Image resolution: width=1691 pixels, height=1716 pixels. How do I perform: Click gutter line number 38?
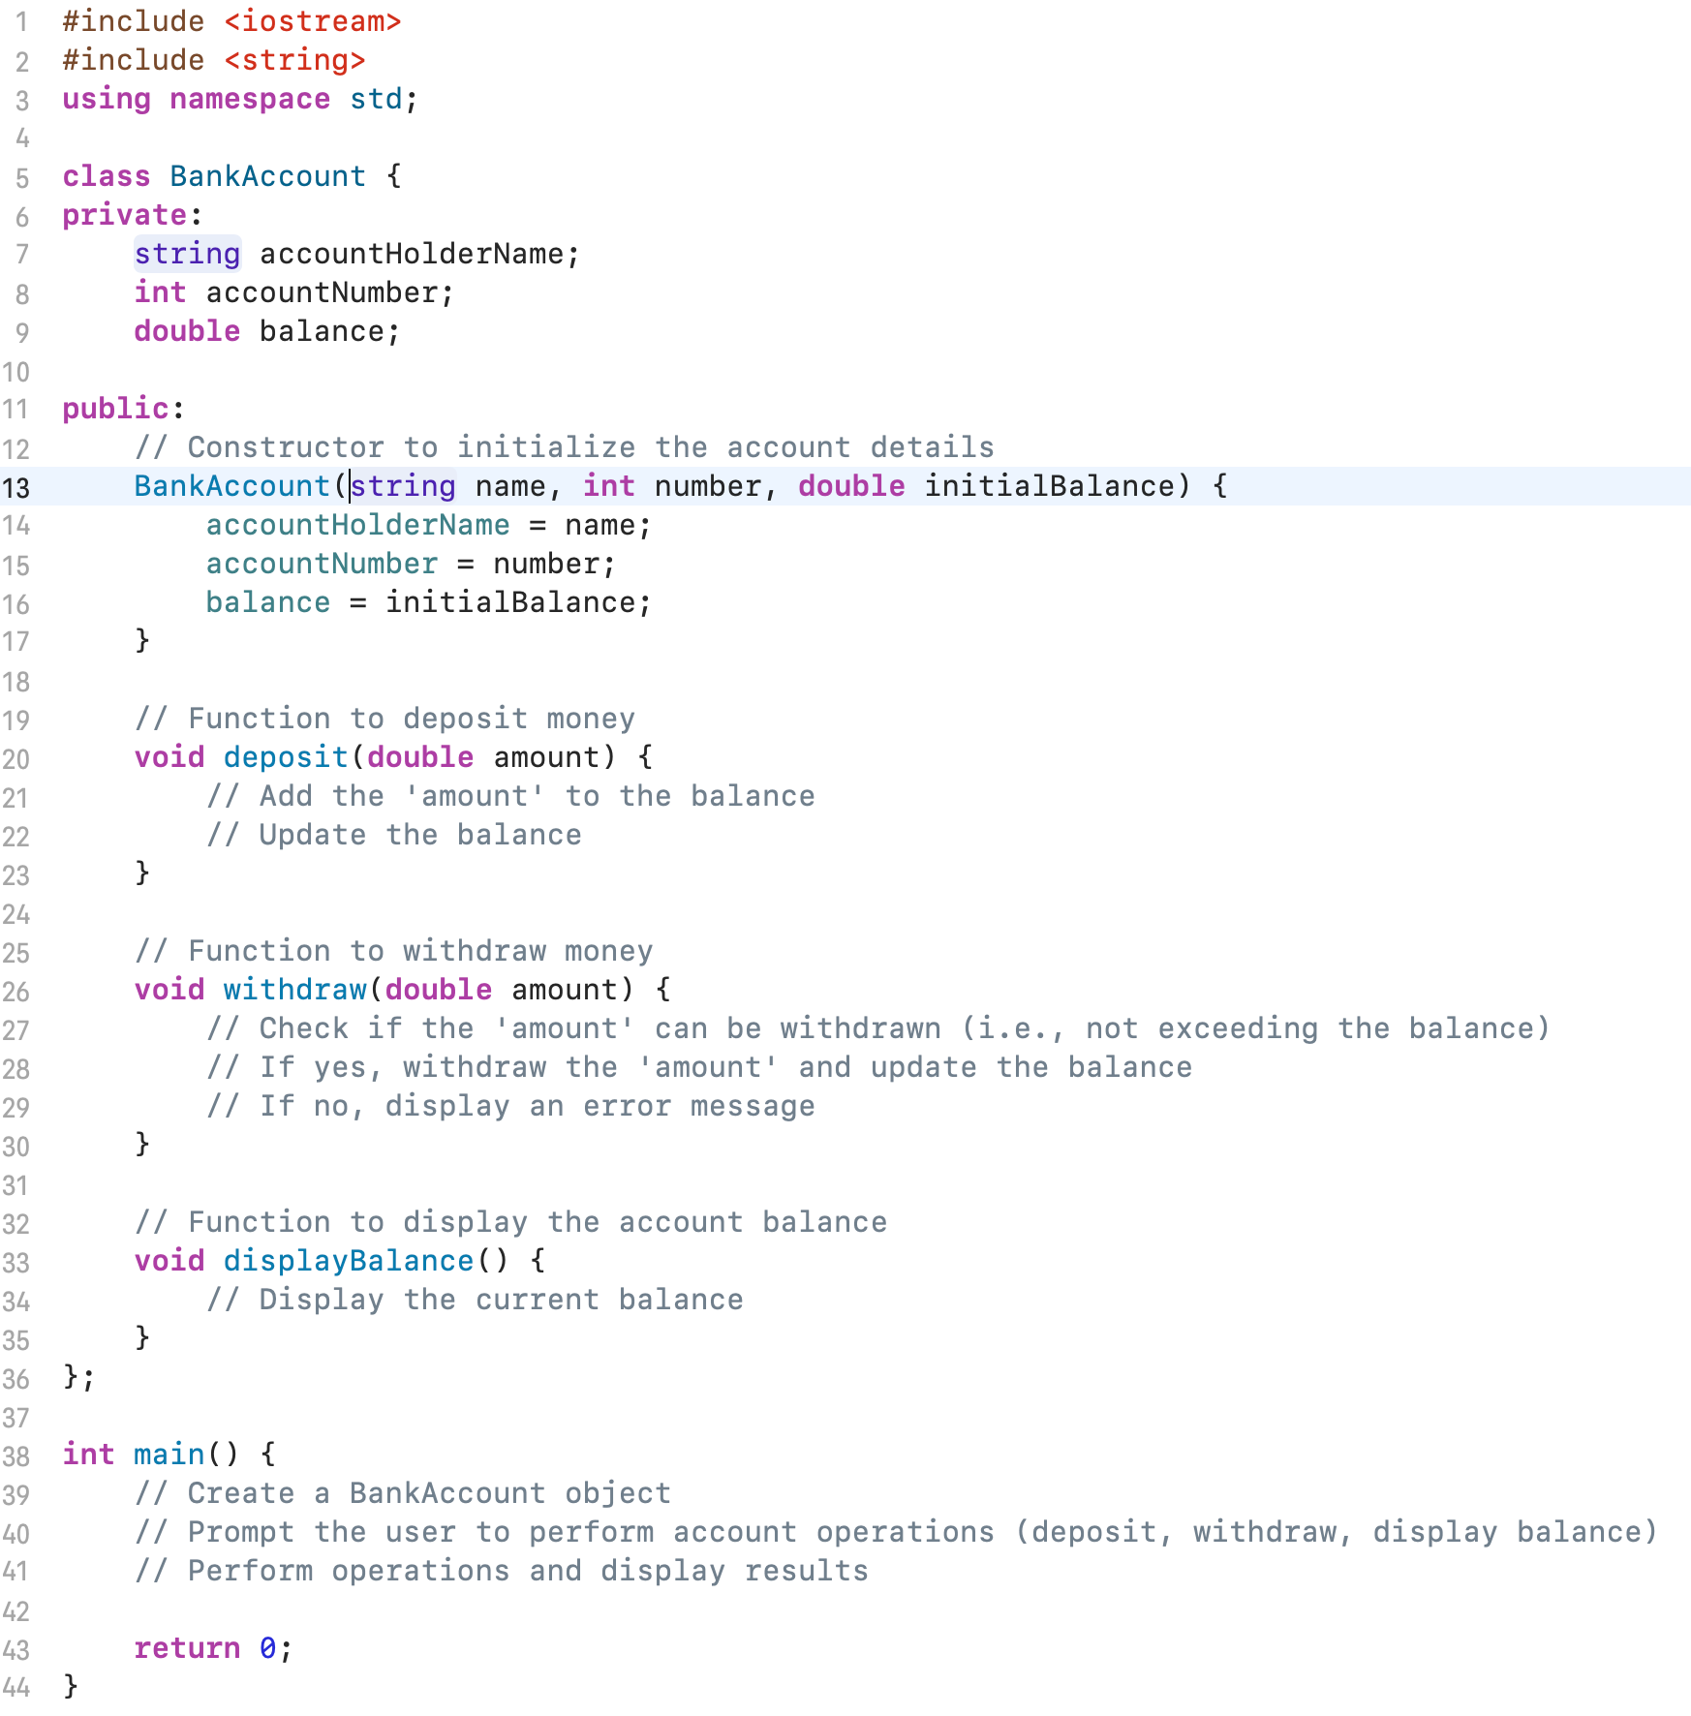point(16,1456)
